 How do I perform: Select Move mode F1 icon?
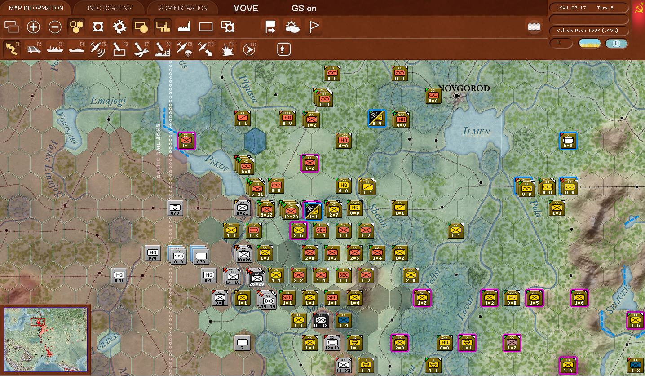coord(12,49)
